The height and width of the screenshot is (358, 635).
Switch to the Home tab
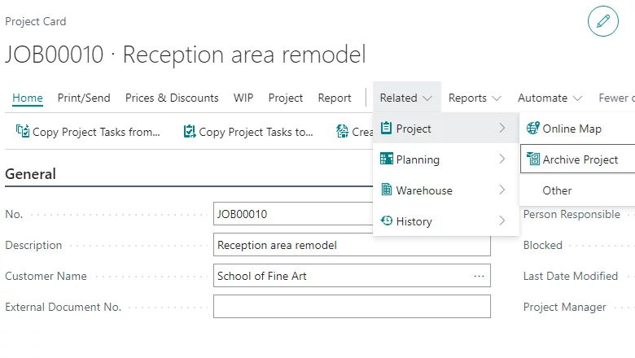point(28,98)
